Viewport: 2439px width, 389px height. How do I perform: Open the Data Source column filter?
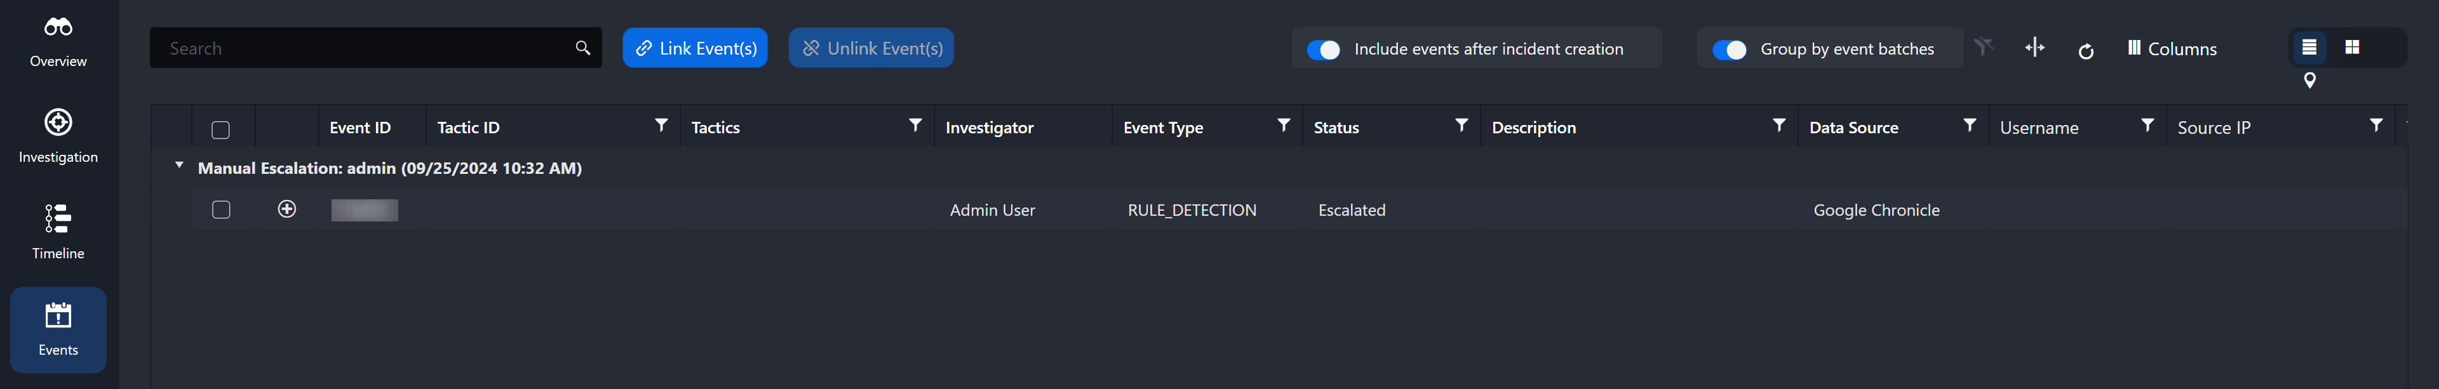click(x=1970, y=126)
